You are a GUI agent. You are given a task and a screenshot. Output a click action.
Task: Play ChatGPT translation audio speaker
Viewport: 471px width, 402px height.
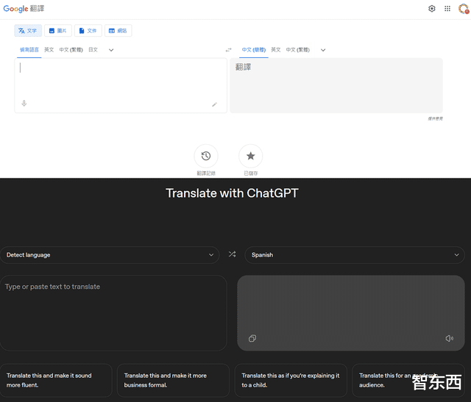point(450,338)
